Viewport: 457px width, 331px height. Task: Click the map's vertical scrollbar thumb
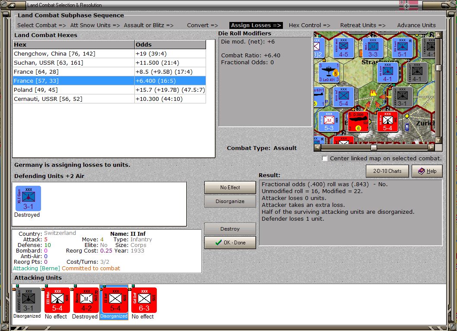click(x=438, y=68)
